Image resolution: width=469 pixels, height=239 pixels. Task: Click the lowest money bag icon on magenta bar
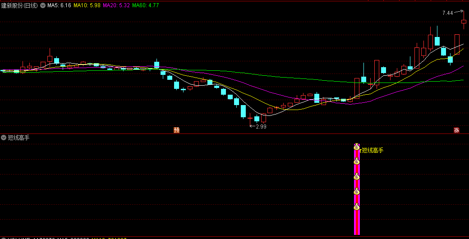(x=357, y=207)
